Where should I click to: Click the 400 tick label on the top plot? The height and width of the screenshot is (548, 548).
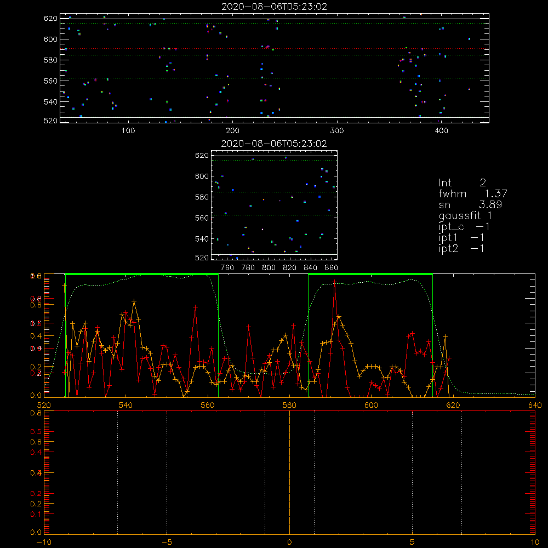(441, 131)
